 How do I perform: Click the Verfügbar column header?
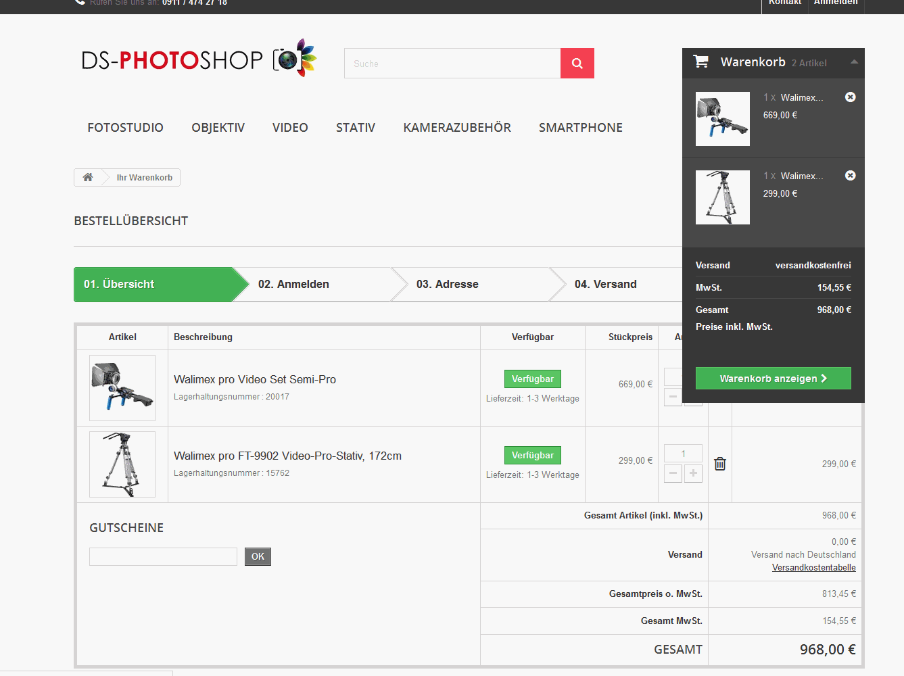coord(533,337)
